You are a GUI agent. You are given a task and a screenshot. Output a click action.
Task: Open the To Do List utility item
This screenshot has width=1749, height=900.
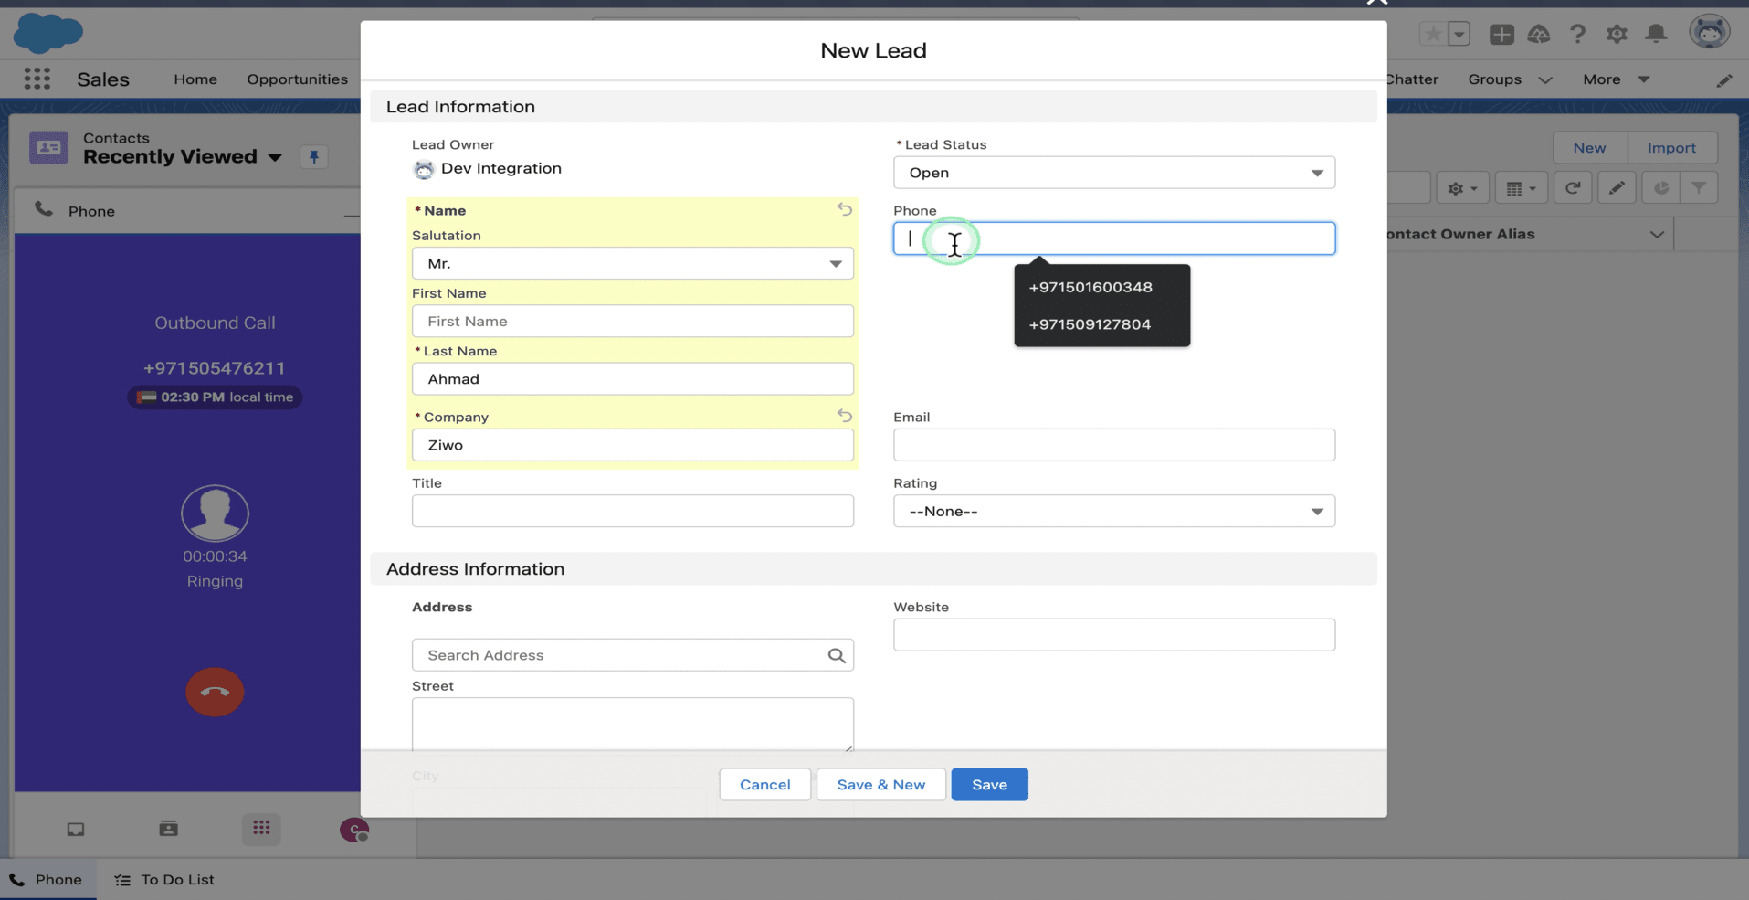[x=165, y=879]
